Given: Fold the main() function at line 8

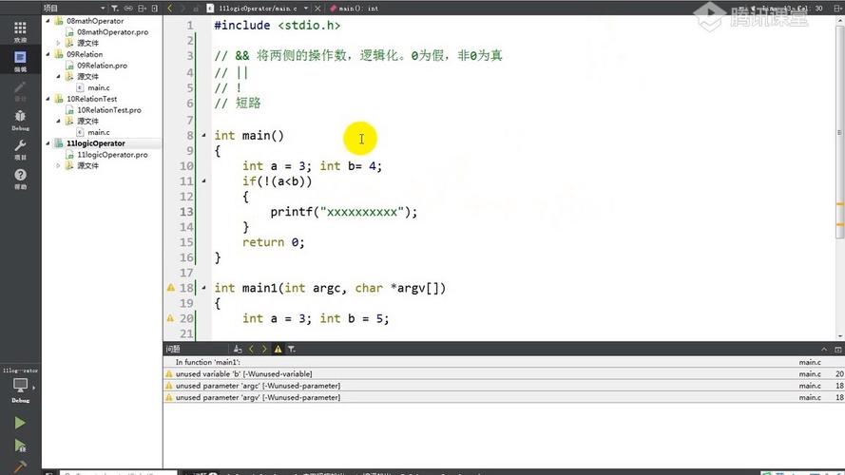Looking at the screenshot, I should click(203, 135).
